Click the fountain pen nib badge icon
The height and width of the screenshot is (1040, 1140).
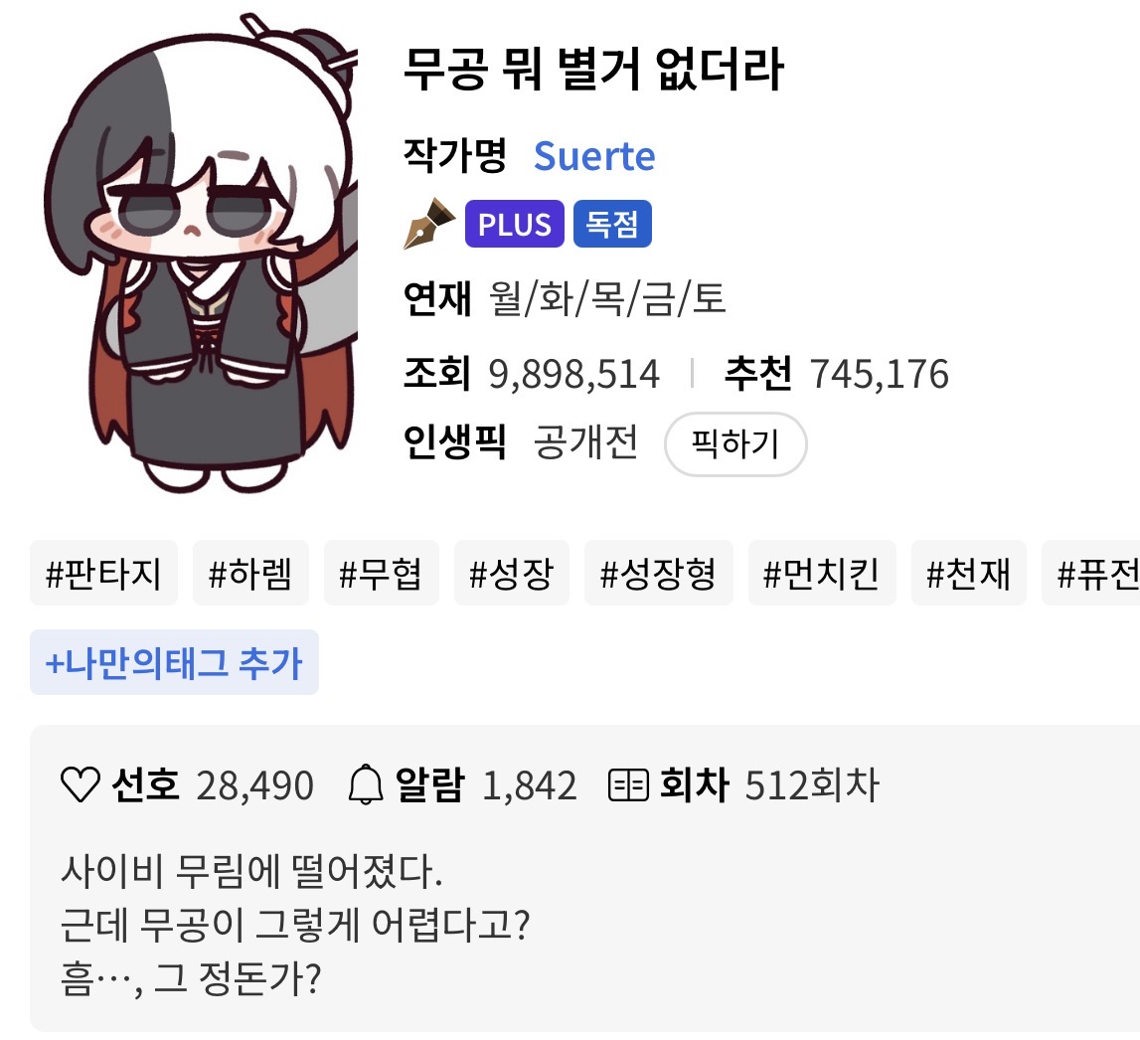pyautogui.click(x=429, y=224)
